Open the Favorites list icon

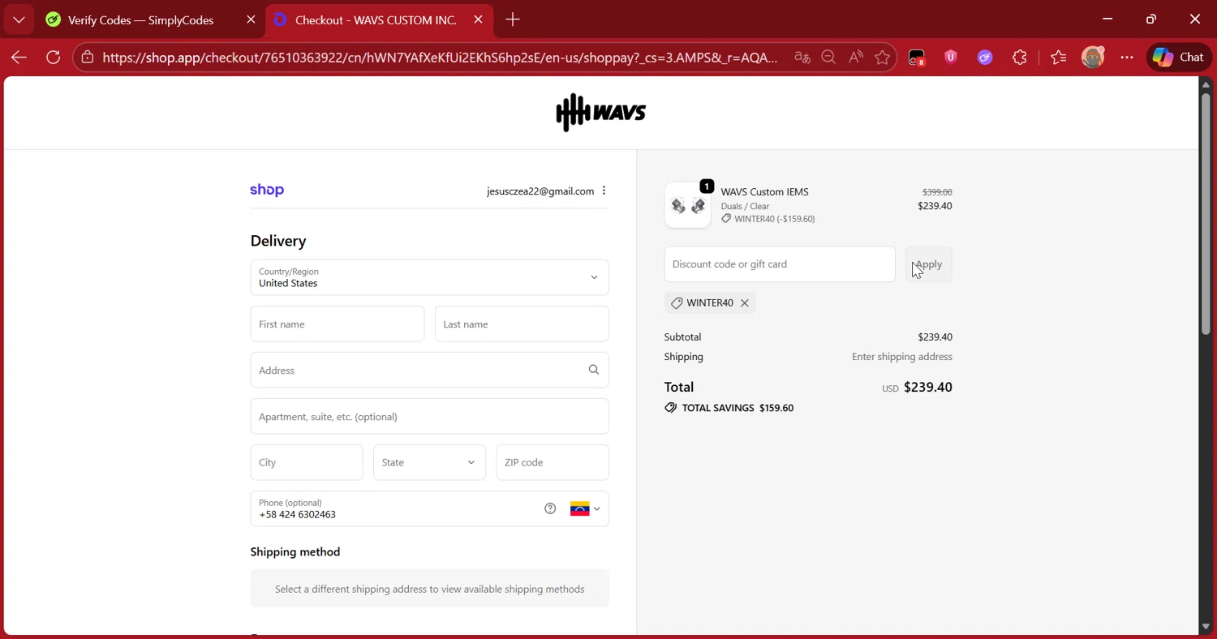pyautogui.click(x=1058, y=58)
